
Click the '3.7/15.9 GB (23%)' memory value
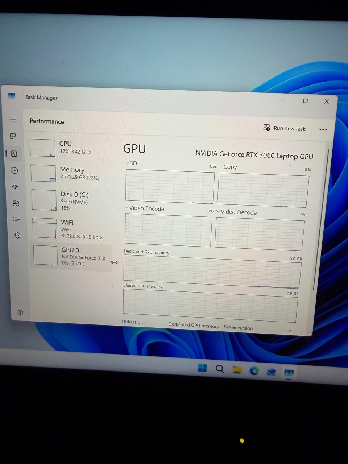[x=80, y=177]
